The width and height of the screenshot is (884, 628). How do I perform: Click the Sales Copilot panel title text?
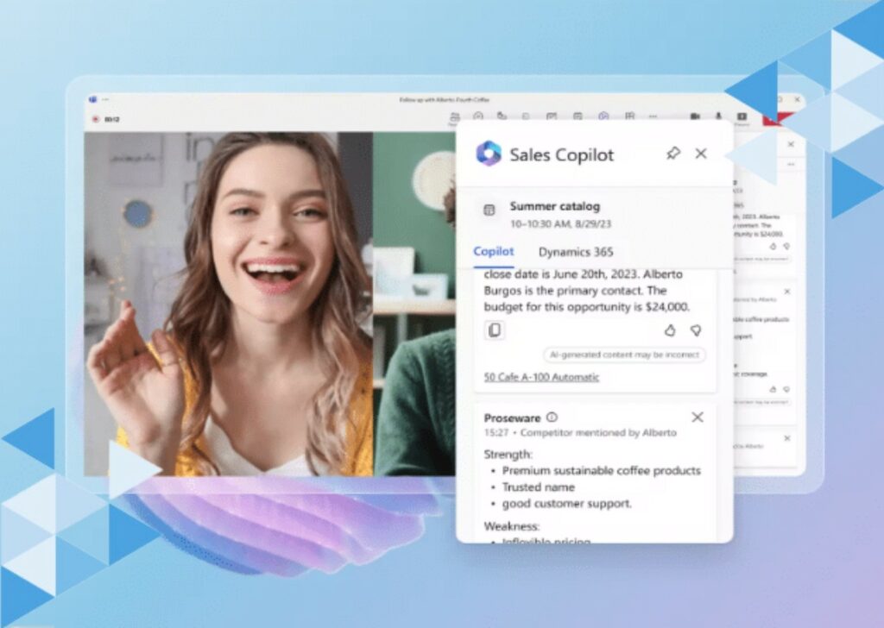(561, 154)
